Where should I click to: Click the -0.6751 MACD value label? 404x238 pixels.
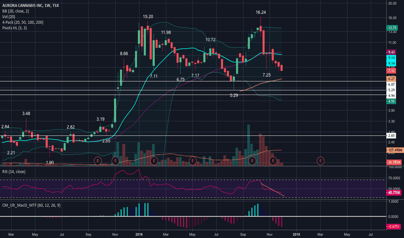coord(394,226)
